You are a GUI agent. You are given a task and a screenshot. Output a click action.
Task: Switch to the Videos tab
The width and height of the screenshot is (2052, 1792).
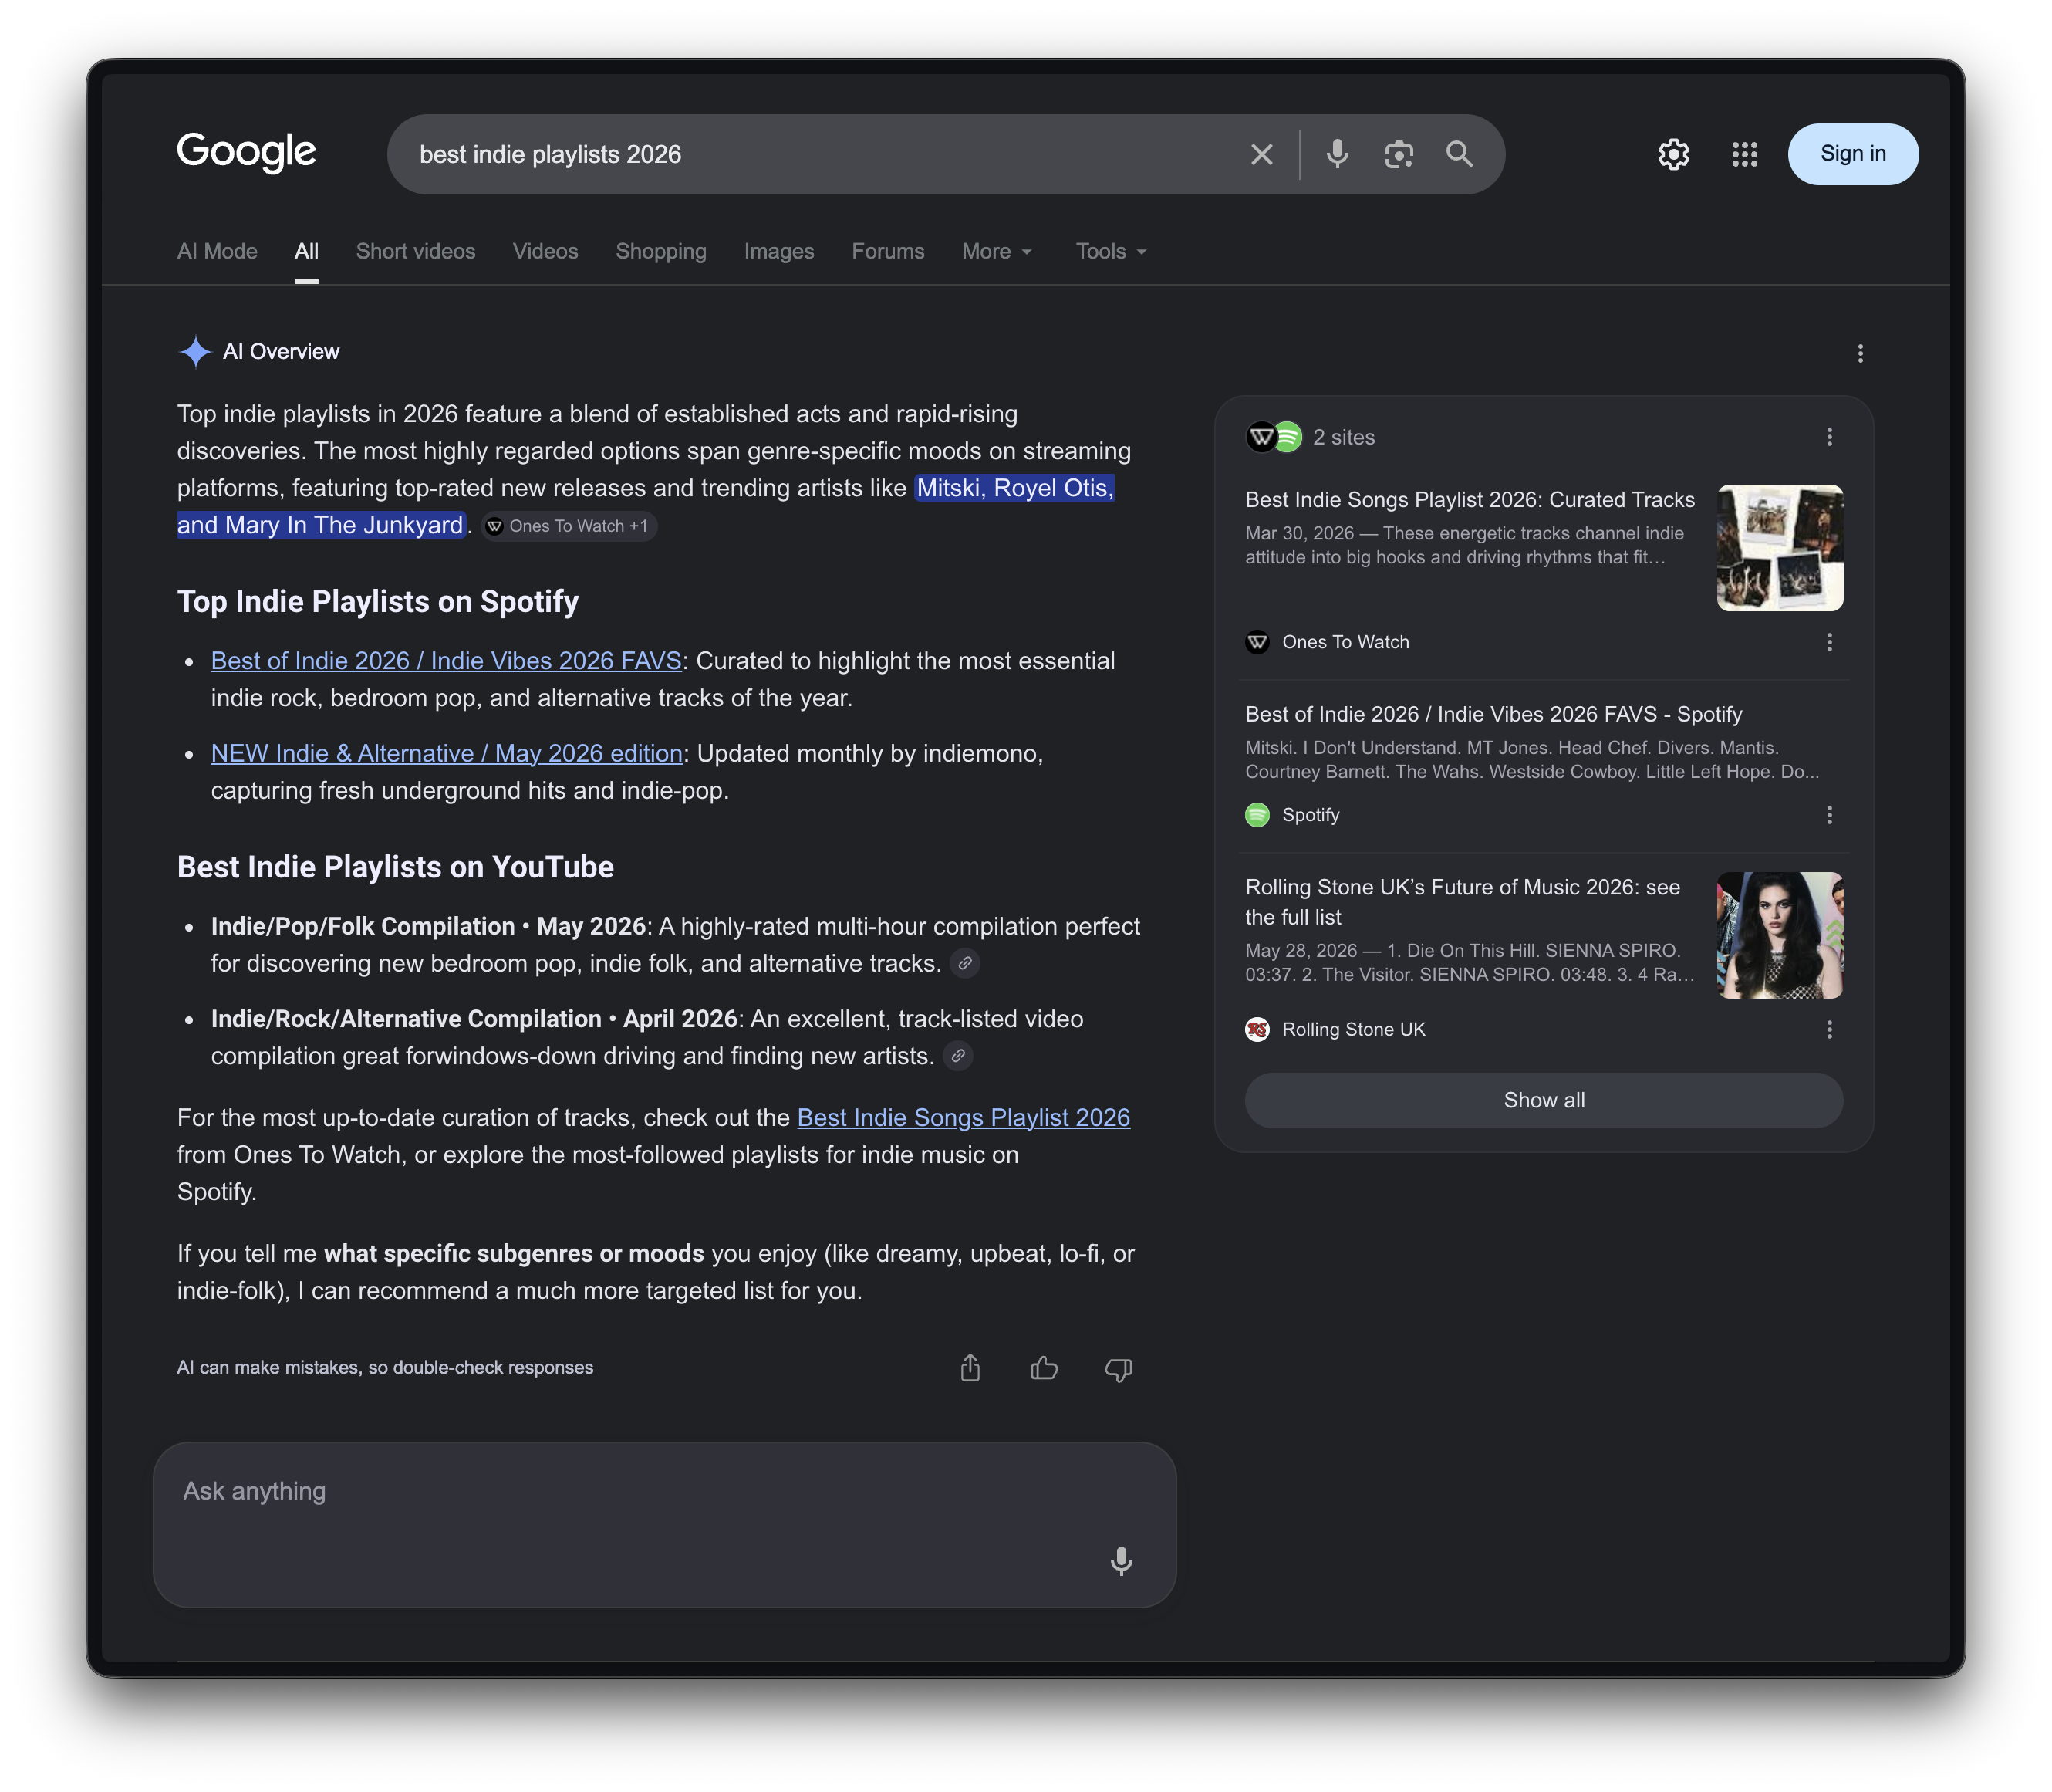(x=545, y=251)
